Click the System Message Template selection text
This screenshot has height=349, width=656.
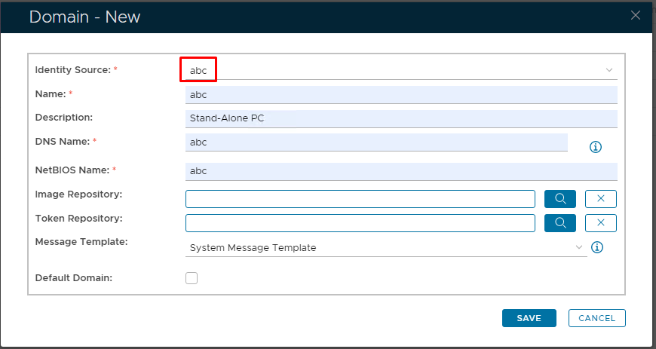pos(253,247)
